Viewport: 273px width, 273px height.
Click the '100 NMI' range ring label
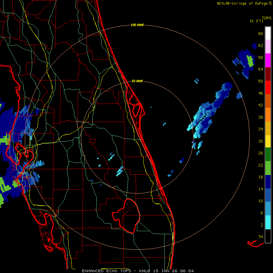pos(137,25)
